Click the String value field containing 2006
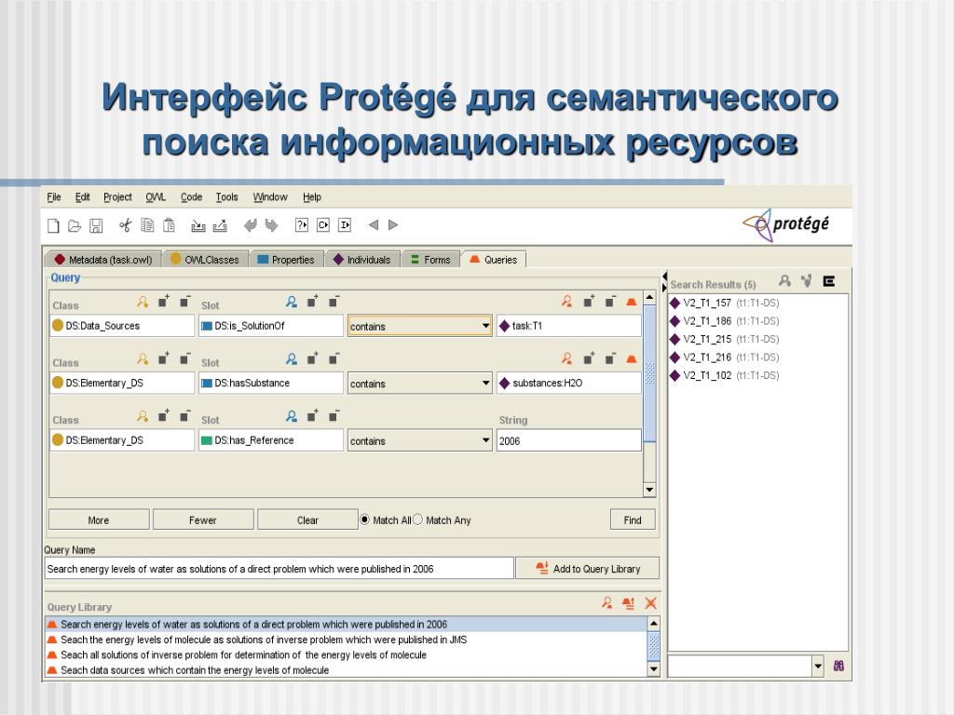This screenshot has width=954, height=715. click(x=569, y=440)
